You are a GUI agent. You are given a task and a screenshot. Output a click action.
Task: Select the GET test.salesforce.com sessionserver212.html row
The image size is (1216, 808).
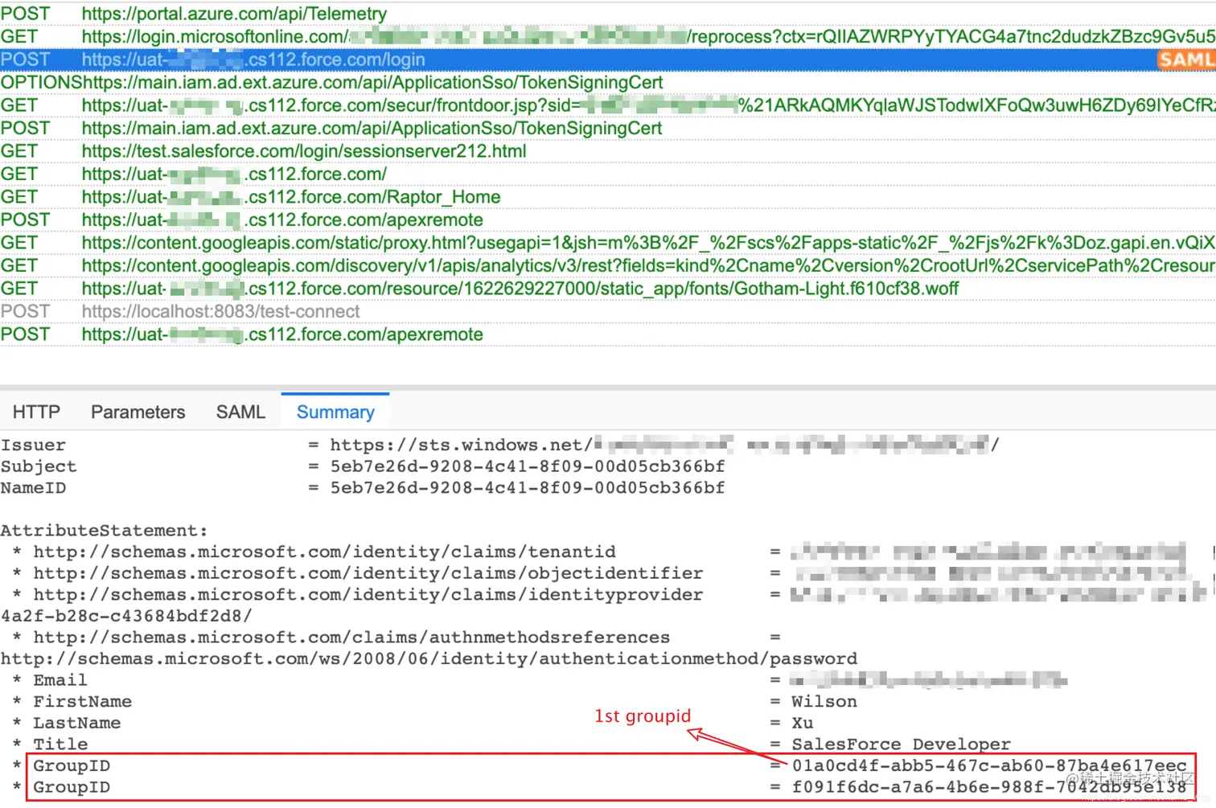coord(608,151)
